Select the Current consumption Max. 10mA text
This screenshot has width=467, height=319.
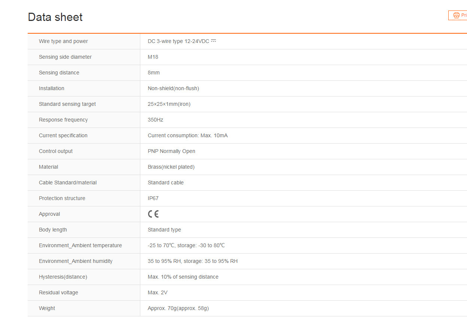187,135
